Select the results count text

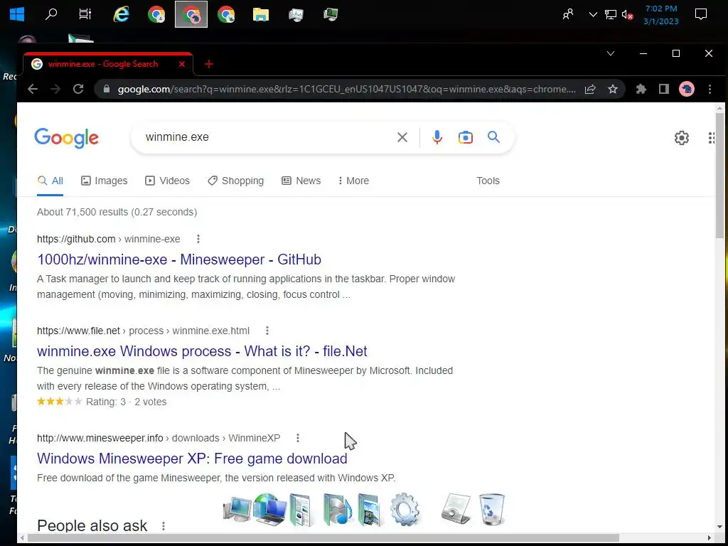117,212
